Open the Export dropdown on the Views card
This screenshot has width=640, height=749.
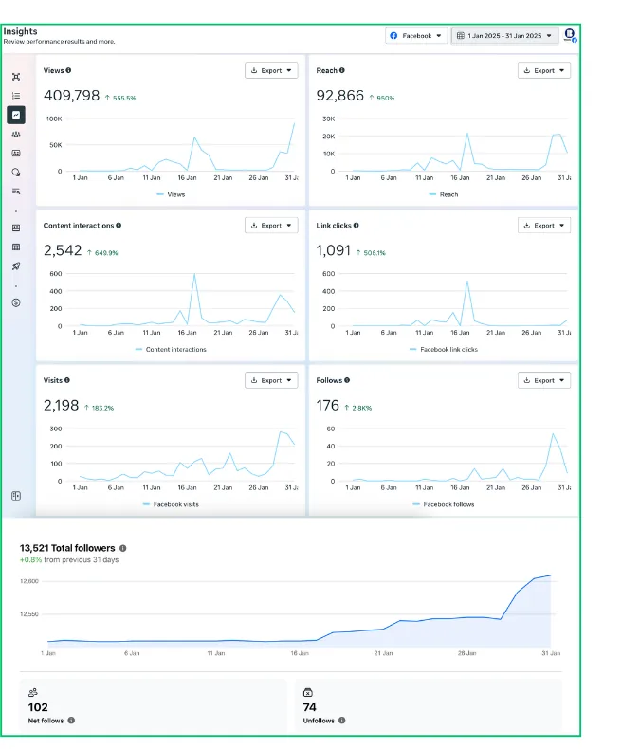[x=271, y=70]
